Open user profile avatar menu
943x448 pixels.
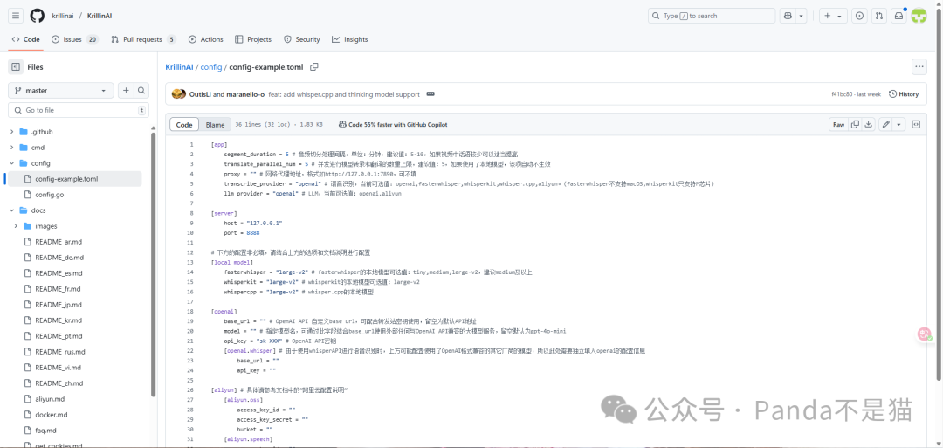coord(919,16)
